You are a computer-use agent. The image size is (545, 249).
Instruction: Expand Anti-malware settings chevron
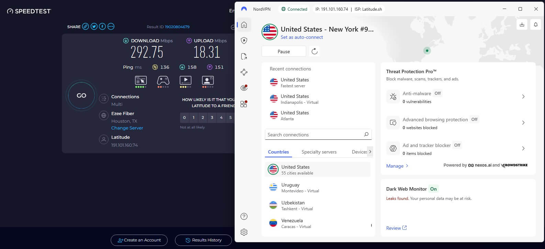tap(523, 97)
